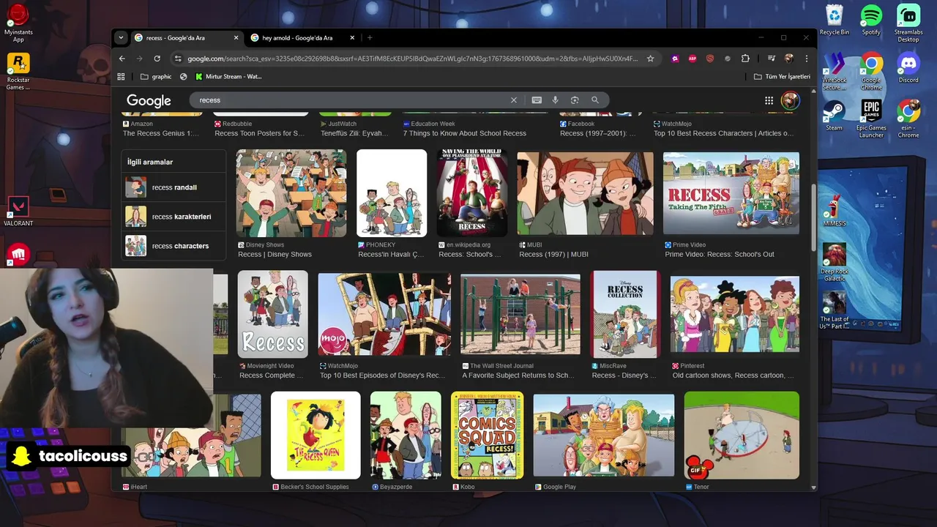The image size is (937, 527).
Task: Open the Rockstar Games desktop shortcut
Action: (18, 71)
